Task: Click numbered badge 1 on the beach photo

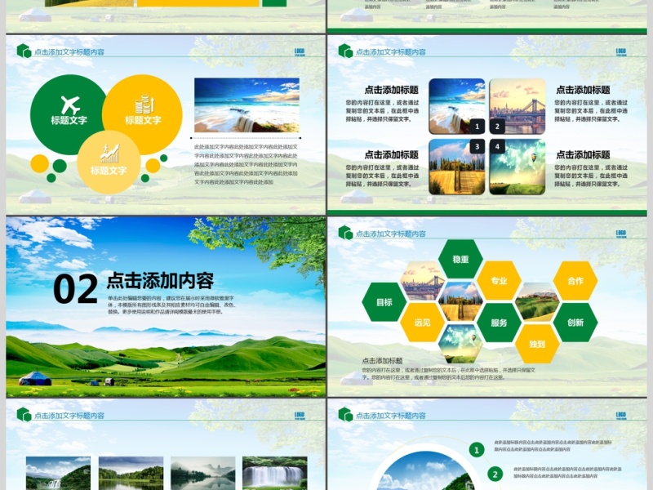Action: point(478,127)
